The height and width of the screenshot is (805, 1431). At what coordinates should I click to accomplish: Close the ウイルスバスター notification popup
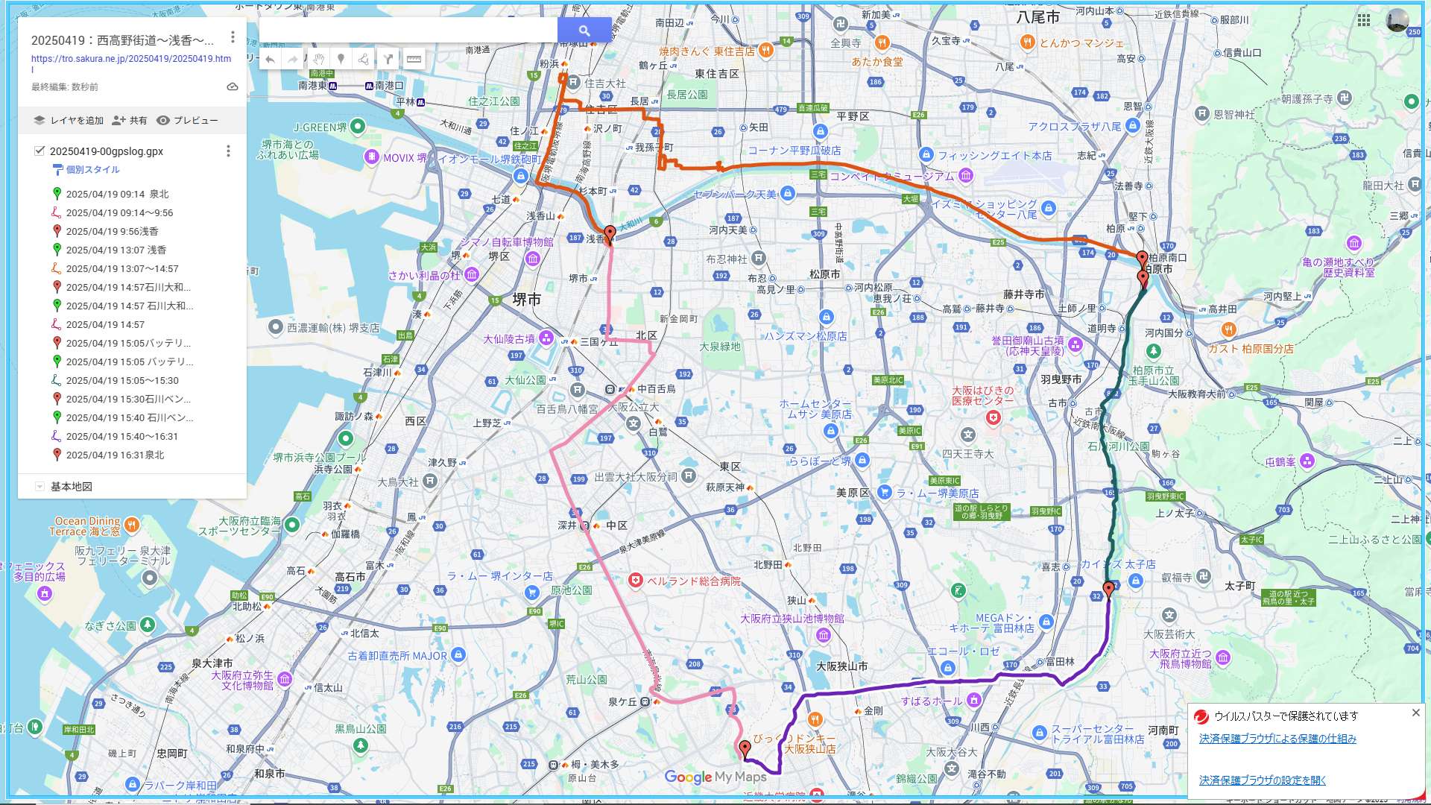pyautogui.click(x=1415, y=713)
